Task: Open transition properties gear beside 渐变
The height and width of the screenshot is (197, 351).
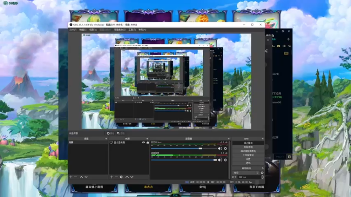Action: [x=262, y=172]
